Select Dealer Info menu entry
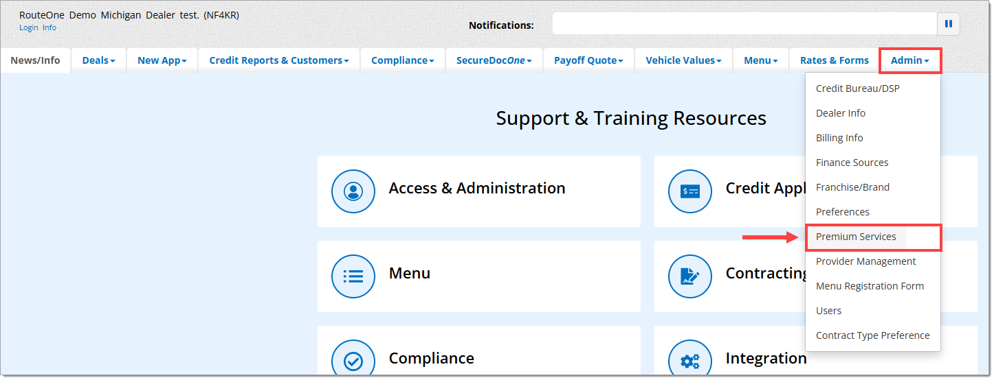 tap(840, 113)
